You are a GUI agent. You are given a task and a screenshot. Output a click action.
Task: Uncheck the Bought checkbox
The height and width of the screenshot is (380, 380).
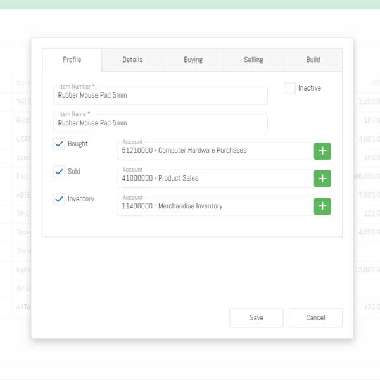(60, 144)
